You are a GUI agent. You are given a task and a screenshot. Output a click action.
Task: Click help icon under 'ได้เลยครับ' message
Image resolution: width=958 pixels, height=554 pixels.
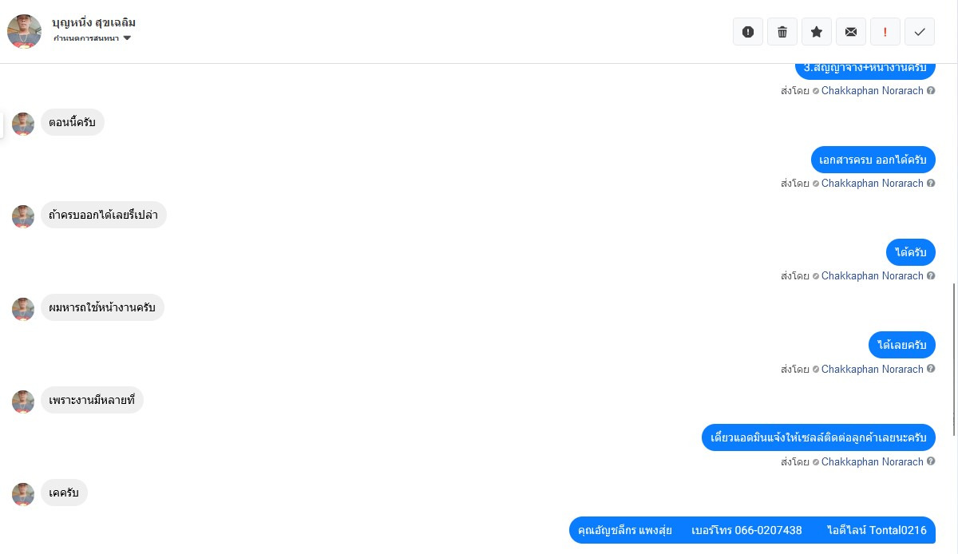pos(931,370)
